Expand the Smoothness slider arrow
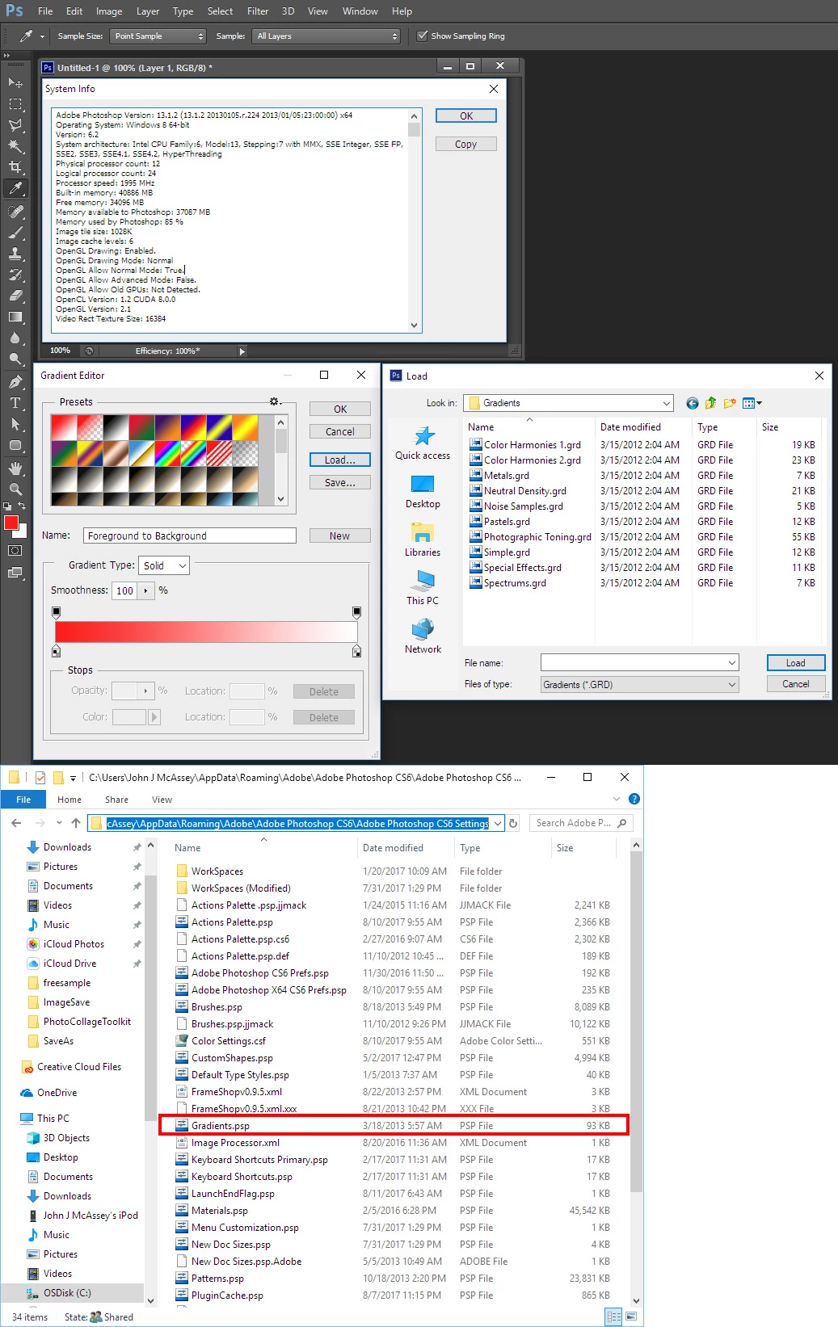The height and width of the screenshot is (1327, 838). (145, 590)
